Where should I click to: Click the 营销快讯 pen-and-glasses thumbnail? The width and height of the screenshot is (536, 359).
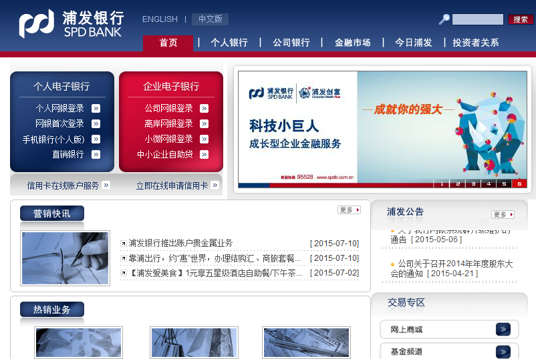[x=65, y=258]
